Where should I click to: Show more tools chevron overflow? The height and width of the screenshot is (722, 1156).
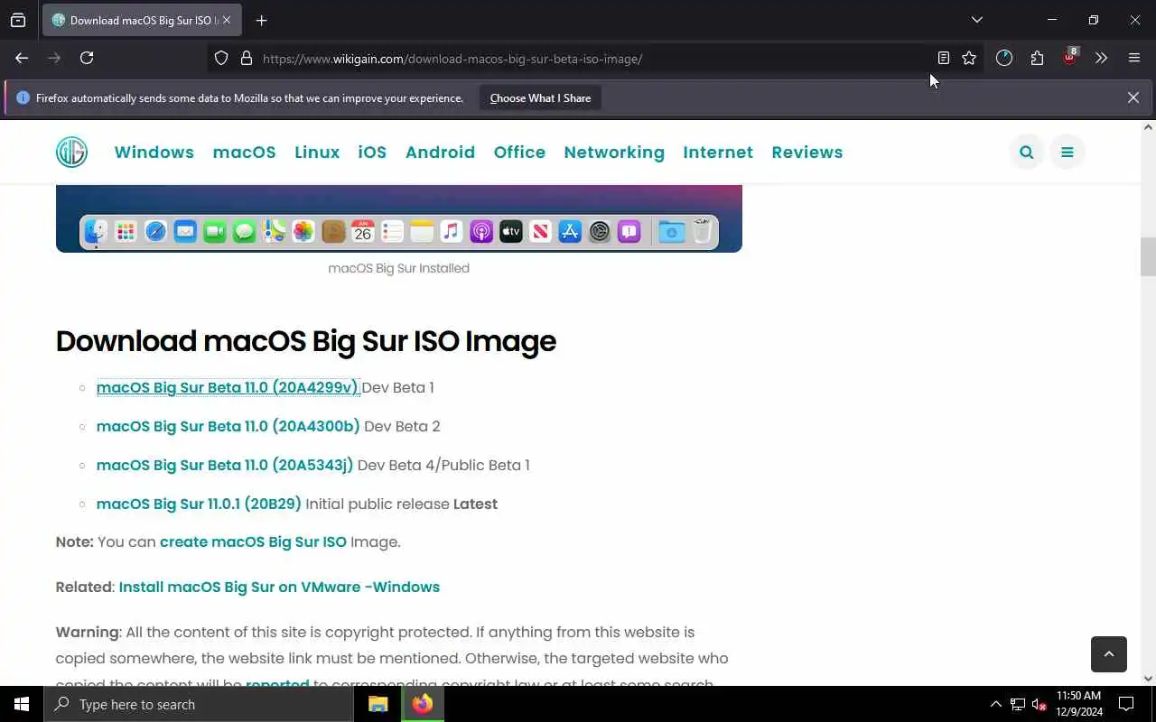[1101, 58]
